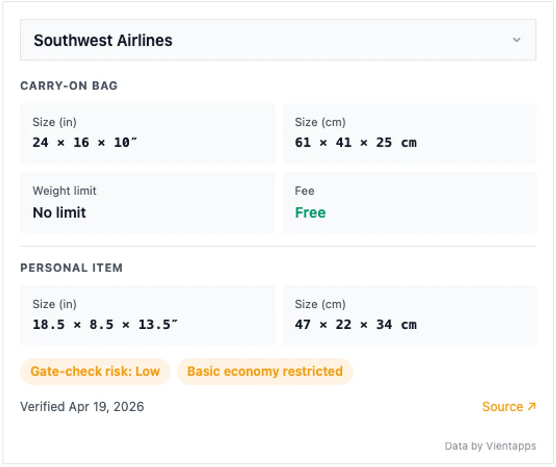Click the external link arrow beside Source
The image size is (556, 467).
532,406
